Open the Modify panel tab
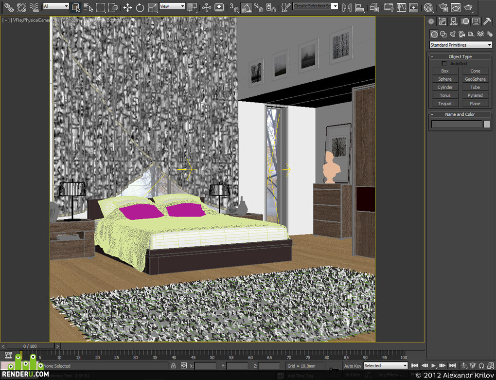 tap(442, 21)
